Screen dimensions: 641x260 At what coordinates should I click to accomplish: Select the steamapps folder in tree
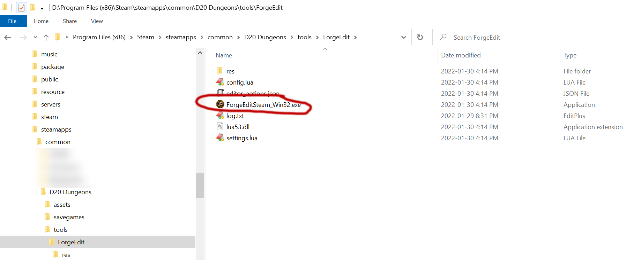pos(56,129)
